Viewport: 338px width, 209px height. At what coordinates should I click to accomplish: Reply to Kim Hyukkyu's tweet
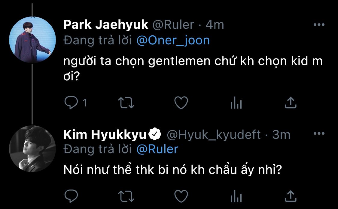pyautogui.click(x=71, y=196)
